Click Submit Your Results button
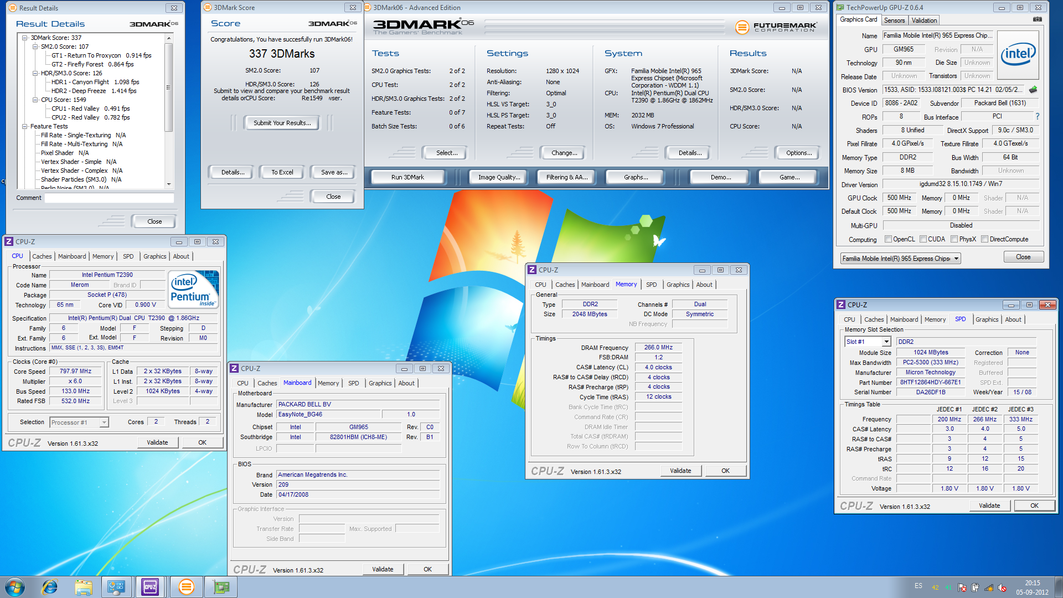The height and width of the screenshot is (598, 1063). tap(282, 123)
